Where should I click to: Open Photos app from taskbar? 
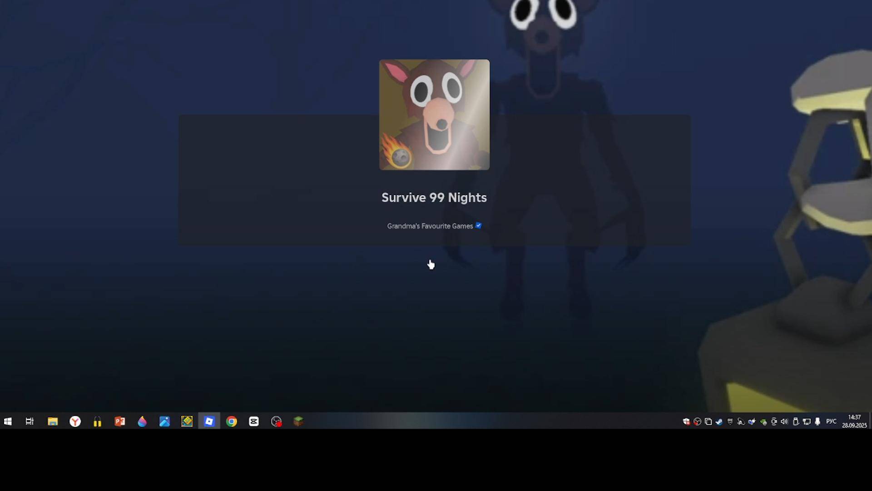point(164,421)
